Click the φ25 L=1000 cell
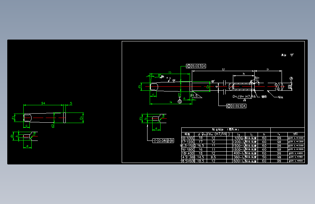 click(x=296, y=138)
